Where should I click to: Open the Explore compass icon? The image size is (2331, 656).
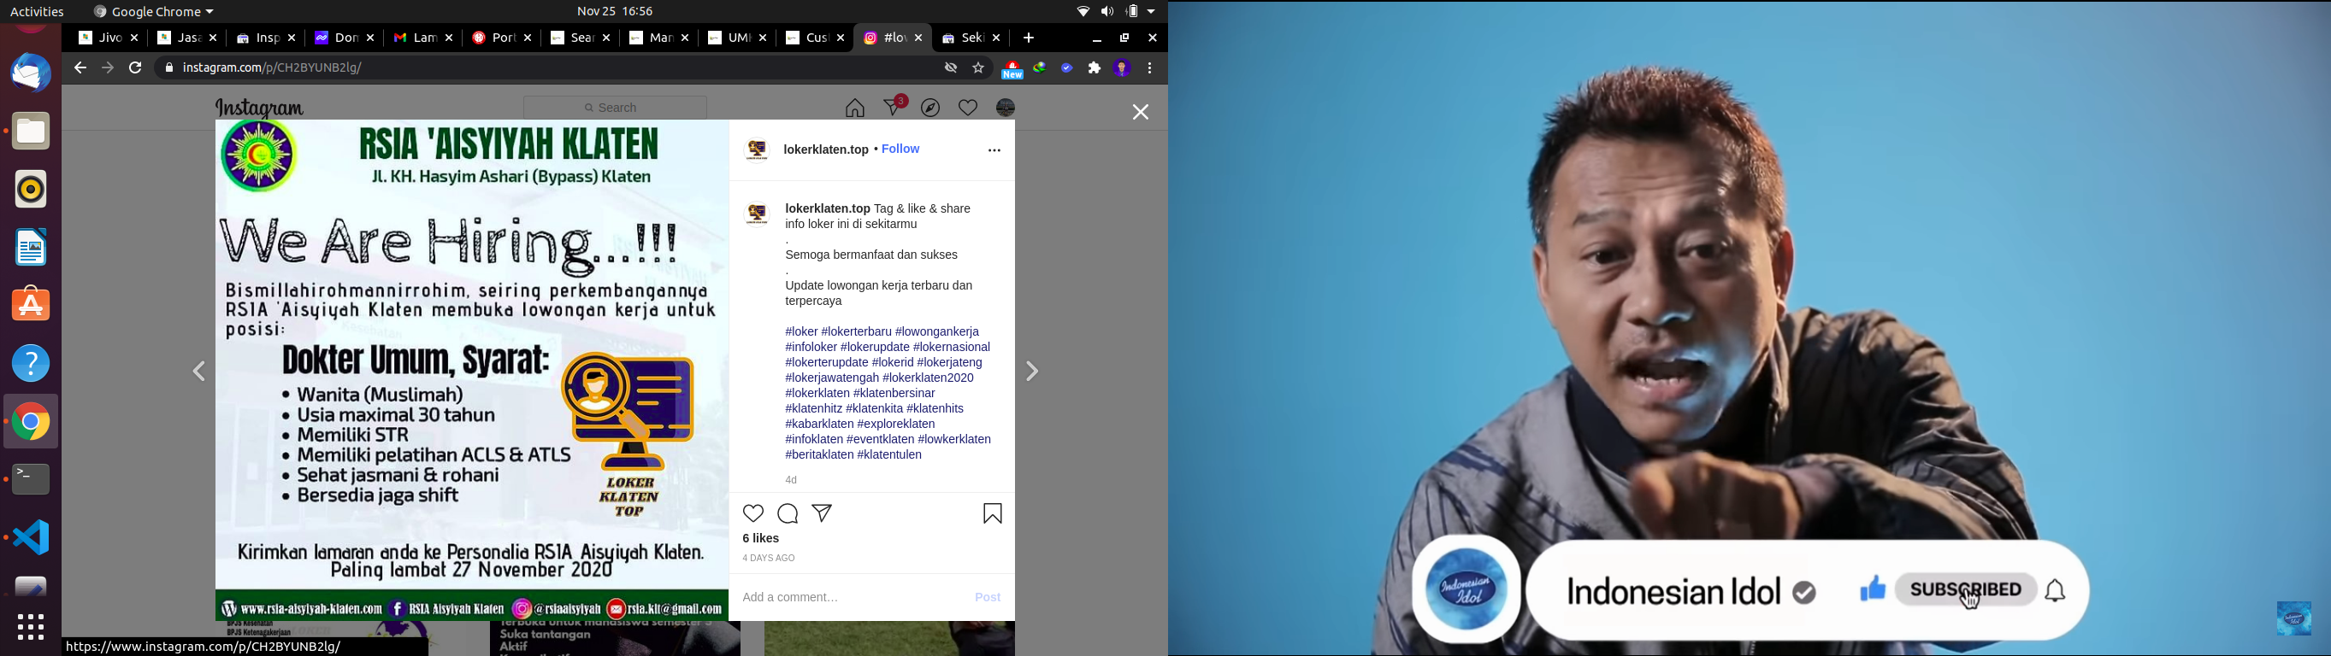[930, 108]
